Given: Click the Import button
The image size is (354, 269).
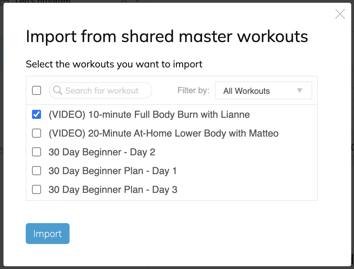Looking at the screenshot, I should [x=48, y=234].
